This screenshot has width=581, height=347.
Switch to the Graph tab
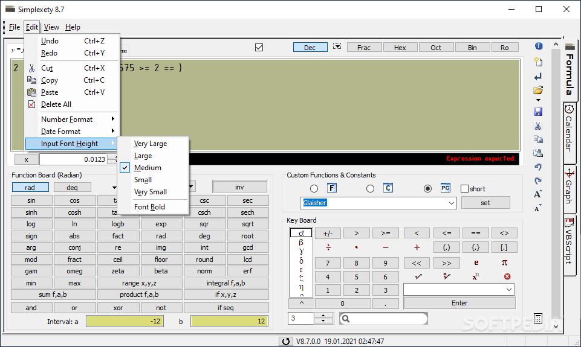(570, 189)
